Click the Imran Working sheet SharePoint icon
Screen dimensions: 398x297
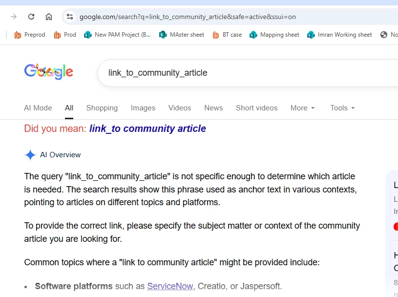pyautogui.click(x=311, y=35)
